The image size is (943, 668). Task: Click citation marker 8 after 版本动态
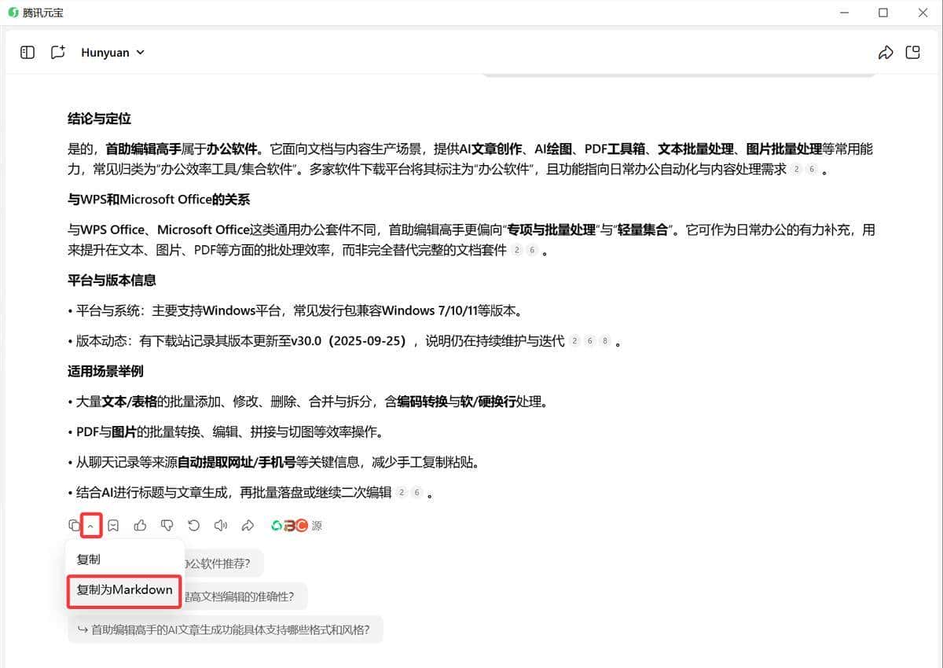coord(604,340)
